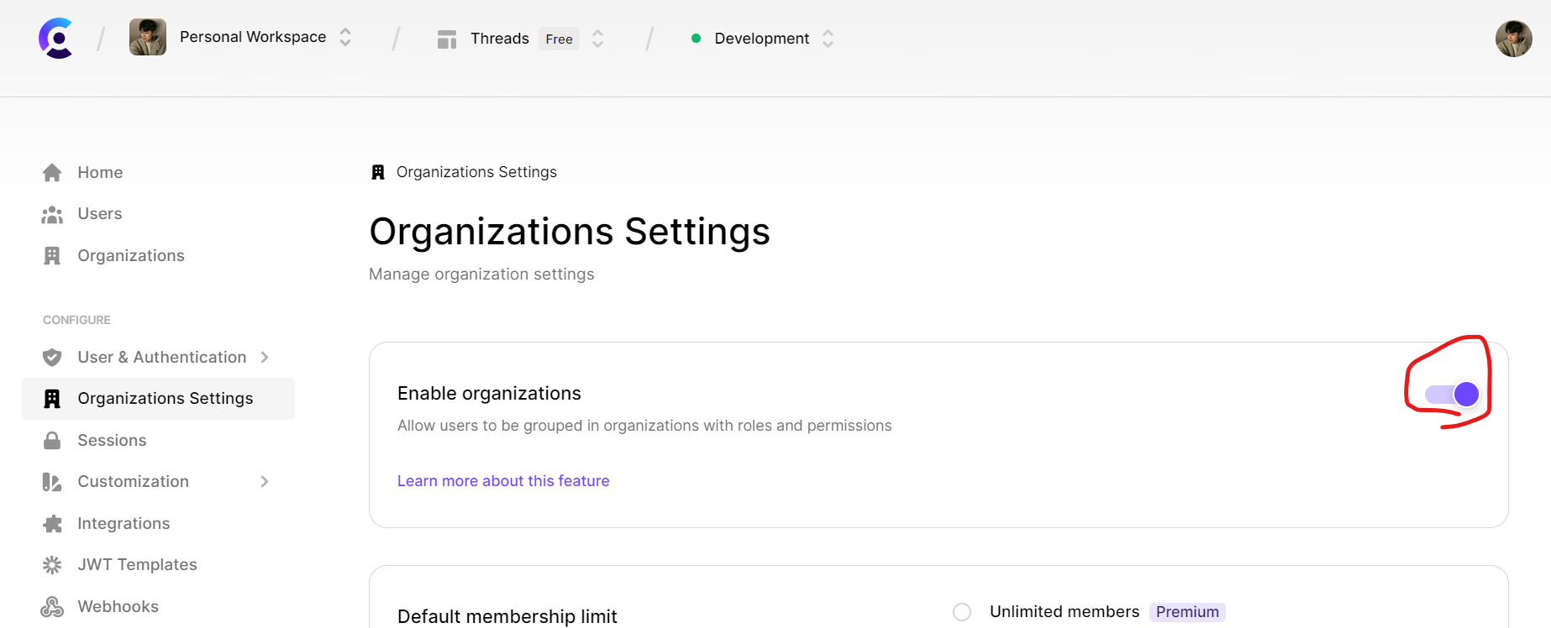
Task: Open the user profile avatar menu
Action: pos(1513,39)
